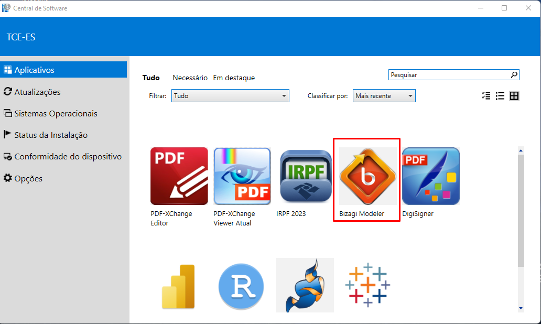Select the Necessário tab
The width and height of the screenshot is (541, 324).
coord(190,78)
